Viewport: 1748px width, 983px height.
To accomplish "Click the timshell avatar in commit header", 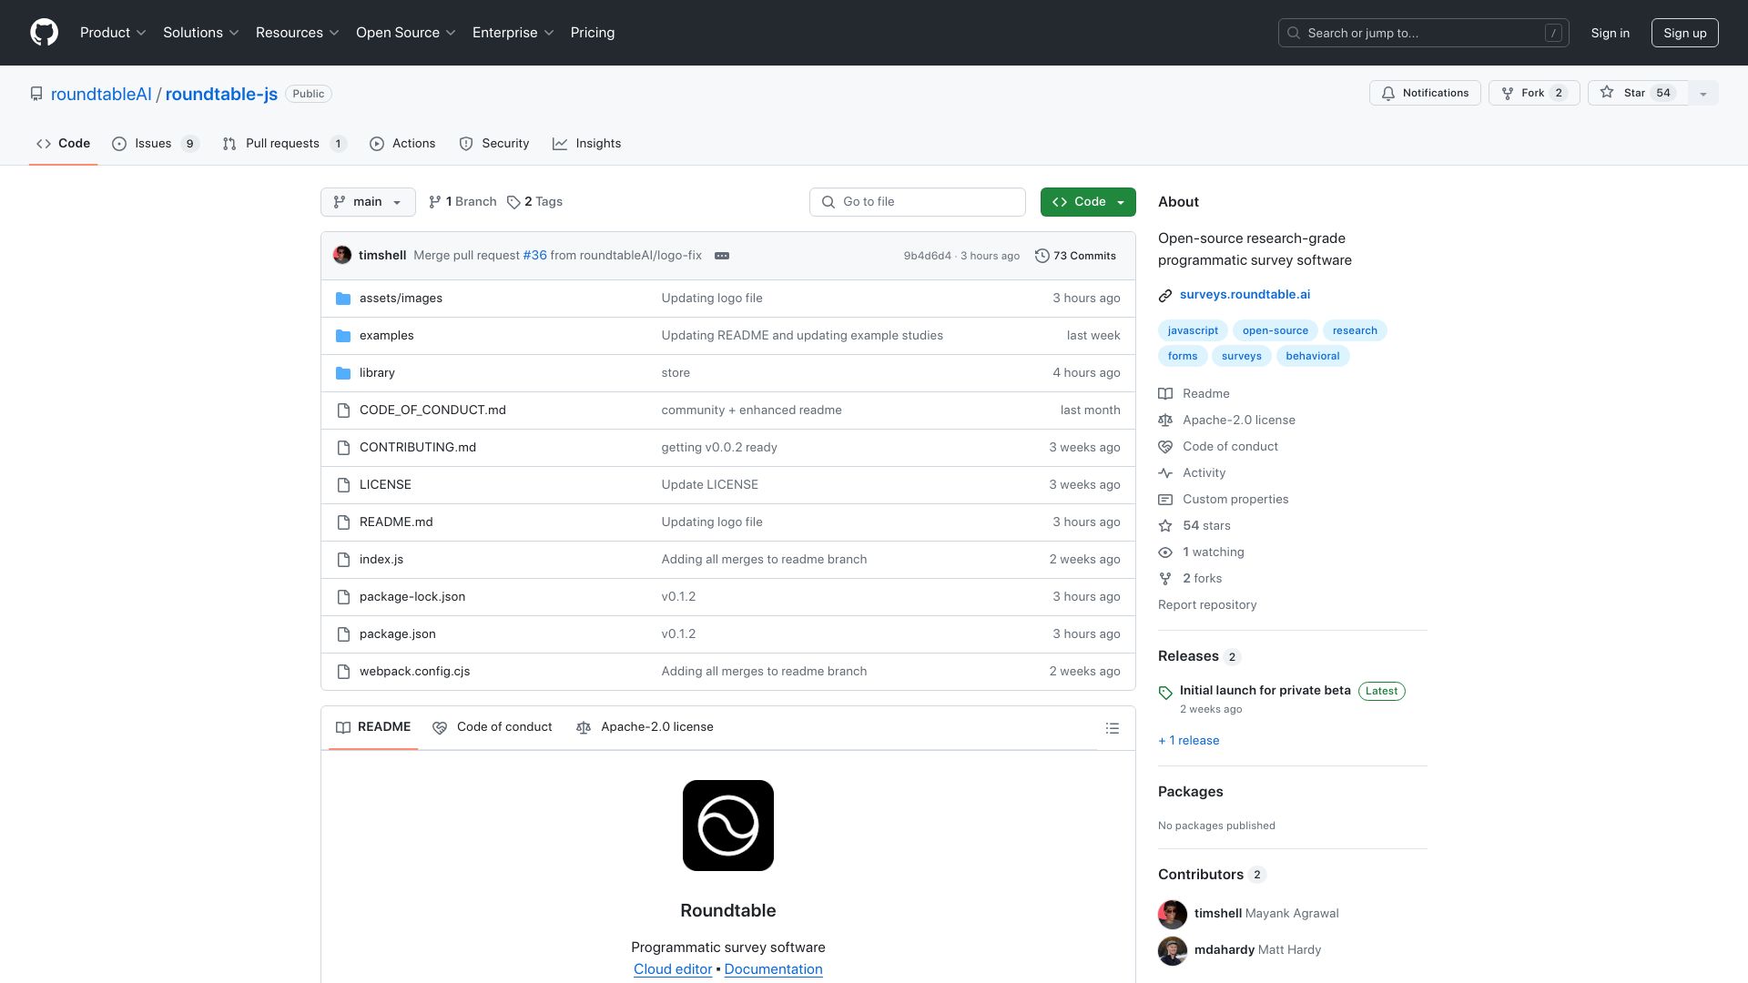I will (x=342, y=255).
